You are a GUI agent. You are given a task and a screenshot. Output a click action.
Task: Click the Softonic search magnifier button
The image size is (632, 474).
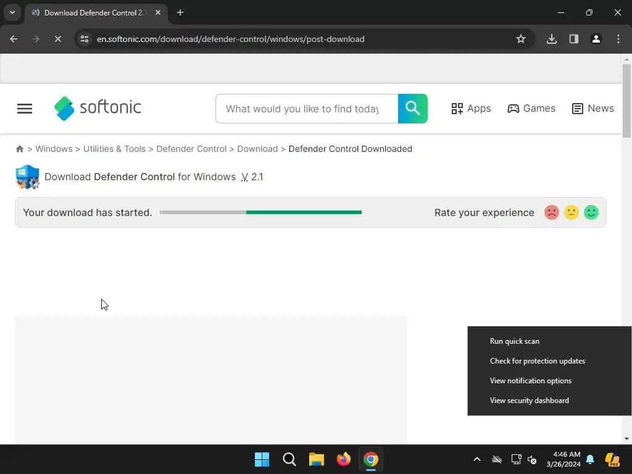(x=413, y=109)
